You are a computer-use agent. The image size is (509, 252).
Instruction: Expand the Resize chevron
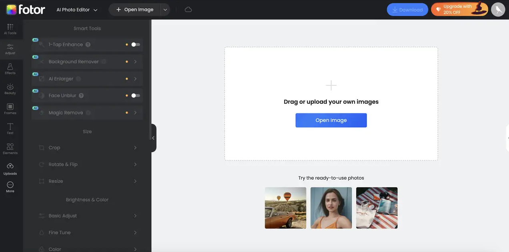(x=135, y=181)
